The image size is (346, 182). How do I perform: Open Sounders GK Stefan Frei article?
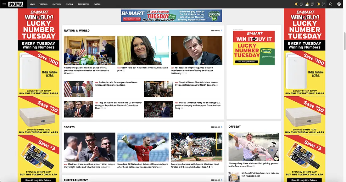(x=142, y=165)
